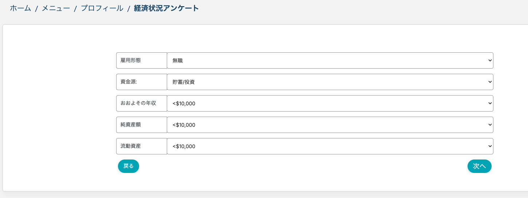528x198 pixels.
Task: Navigate to メニュー breadcrumb link
Action: (x=56, y=8)
